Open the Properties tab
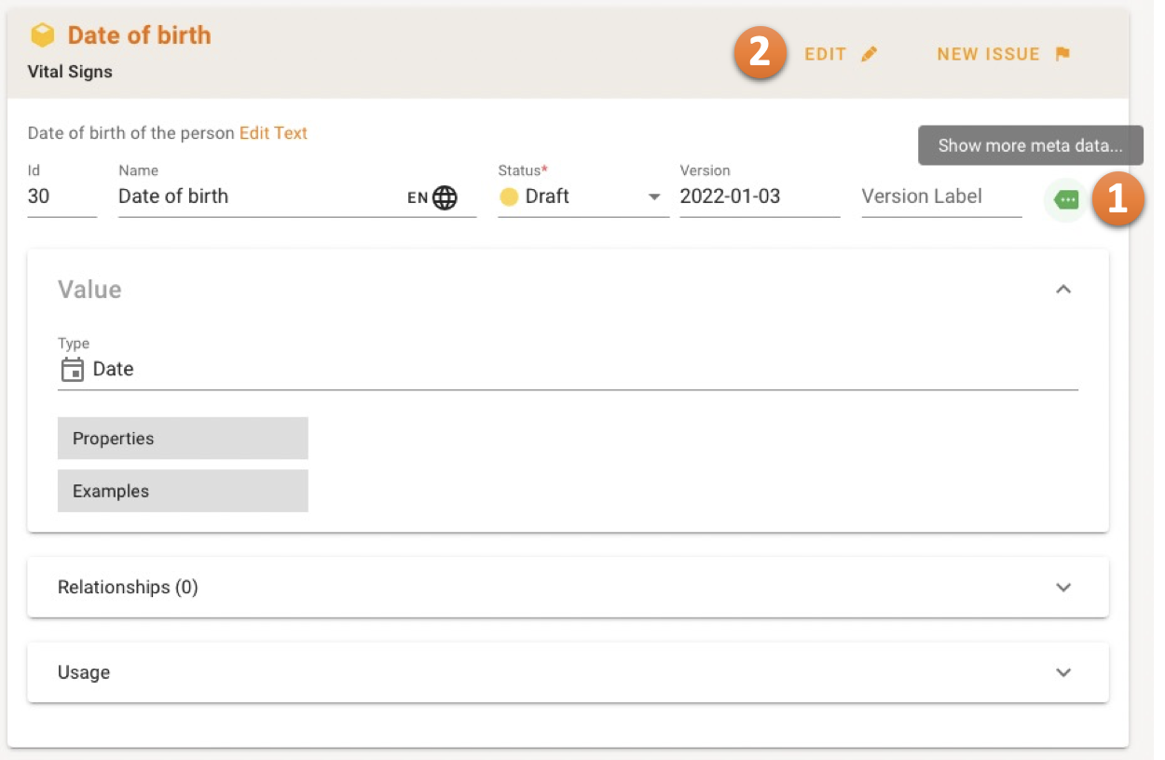This screenshot has width=1165, height=760. point(183,439)
